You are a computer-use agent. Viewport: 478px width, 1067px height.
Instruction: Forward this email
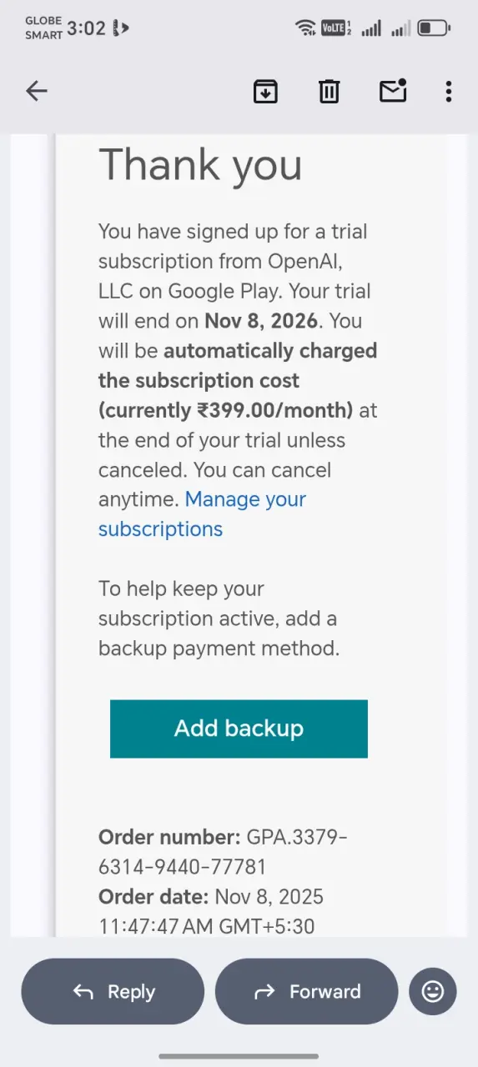pyautogui.click(x=306, y=991)
